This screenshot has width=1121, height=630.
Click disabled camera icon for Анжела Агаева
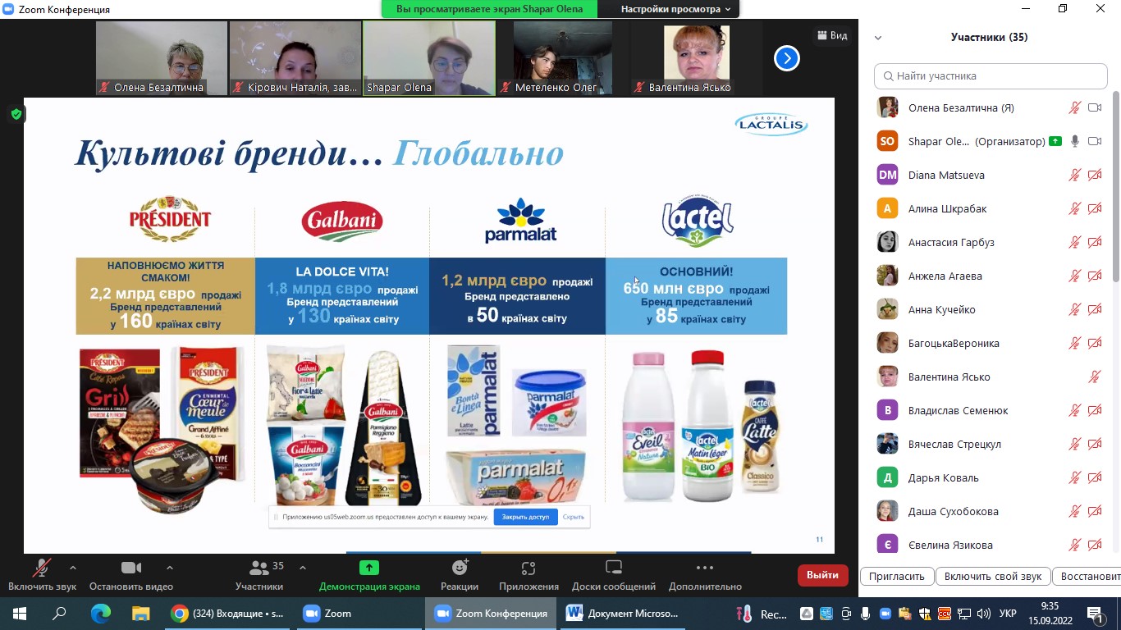tap(1094, 276)
